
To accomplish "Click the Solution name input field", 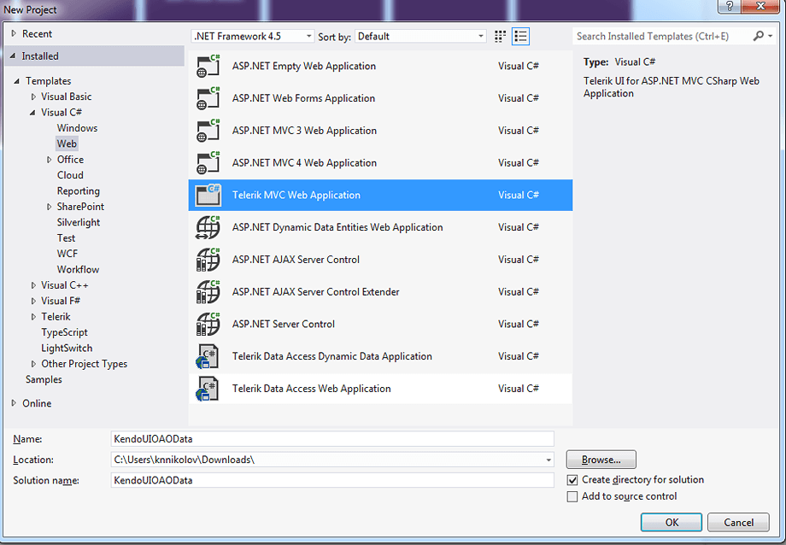I will click(332, 480).
